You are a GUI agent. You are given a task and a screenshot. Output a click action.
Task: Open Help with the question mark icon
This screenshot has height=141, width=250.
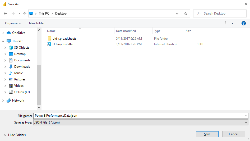243,23
